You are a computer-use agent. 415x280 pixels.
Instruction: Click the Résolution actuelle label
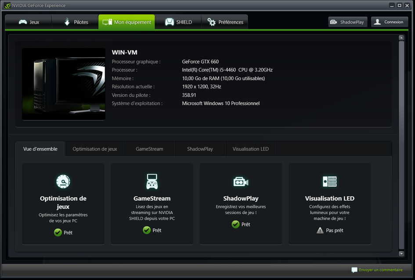133,87
